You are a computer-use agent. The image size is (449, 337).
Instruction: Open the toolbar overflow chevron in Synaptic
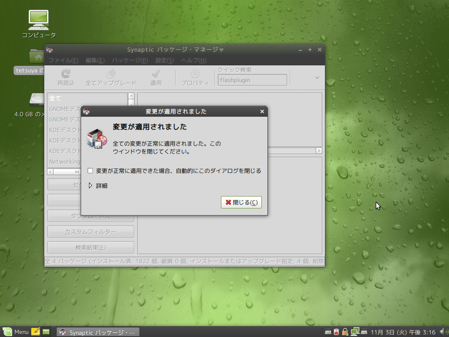coord(317,77)
